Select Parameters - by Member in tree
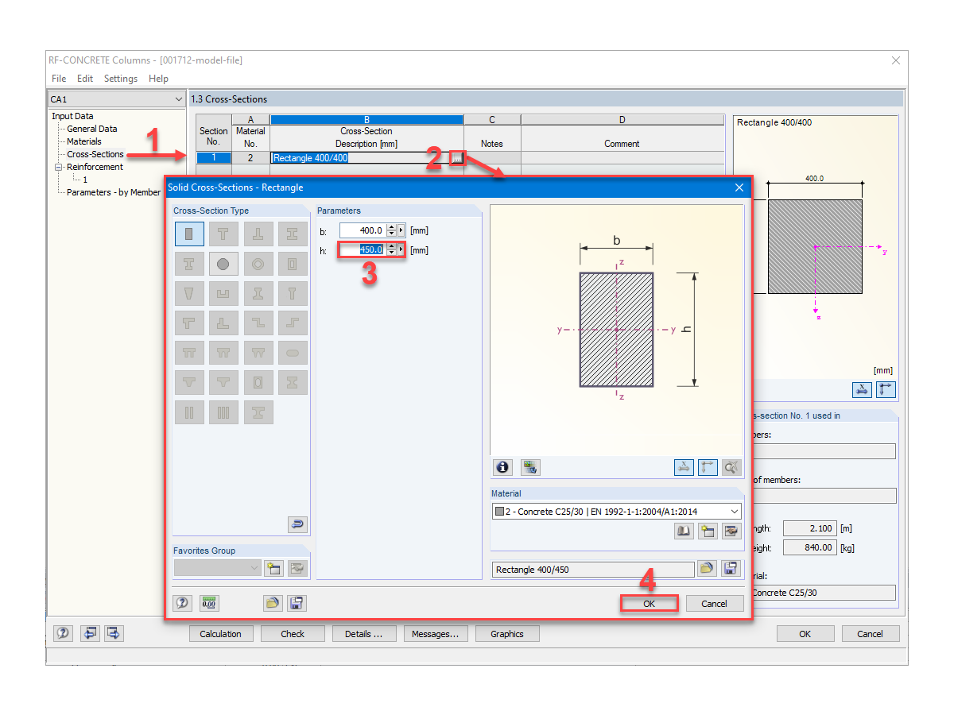This screenshot has width=954, height=715. [114, 192]
